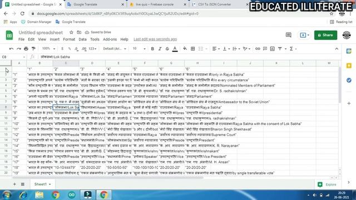Open the Insert menu
Viewport: 356px width, 200px height.
point(55,39)
